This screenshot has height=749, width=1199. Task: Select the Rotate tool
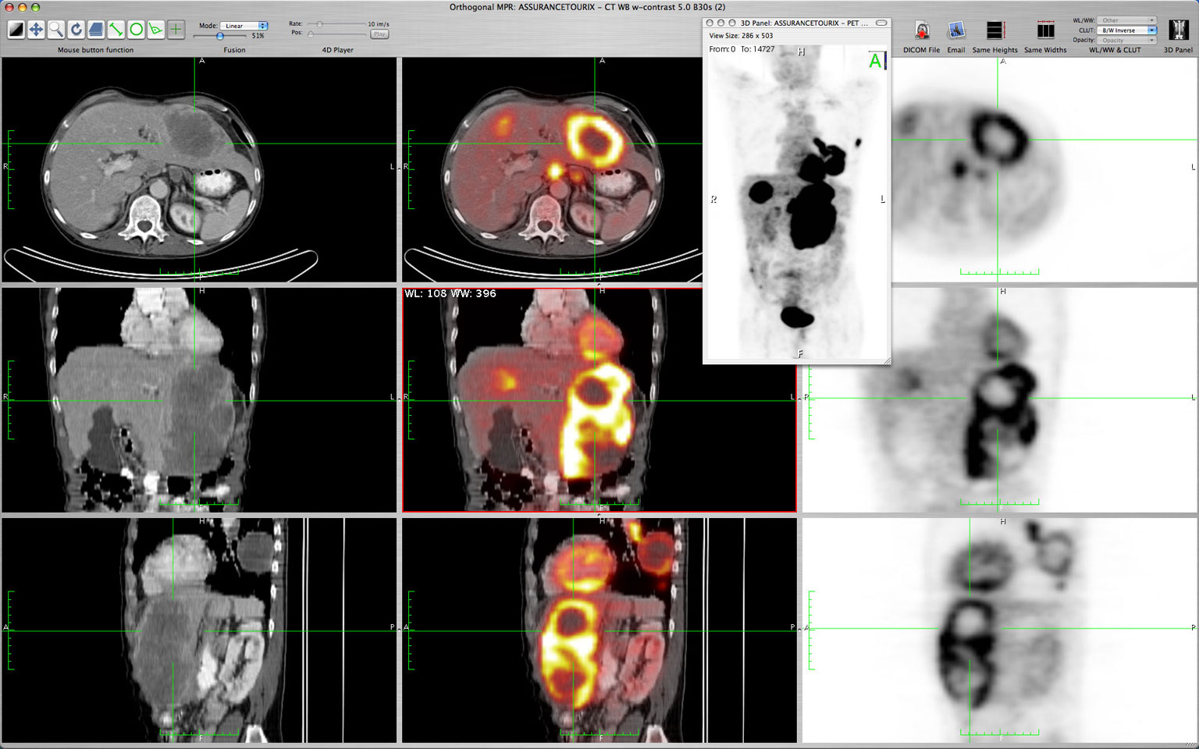click(x=76, y=30)
